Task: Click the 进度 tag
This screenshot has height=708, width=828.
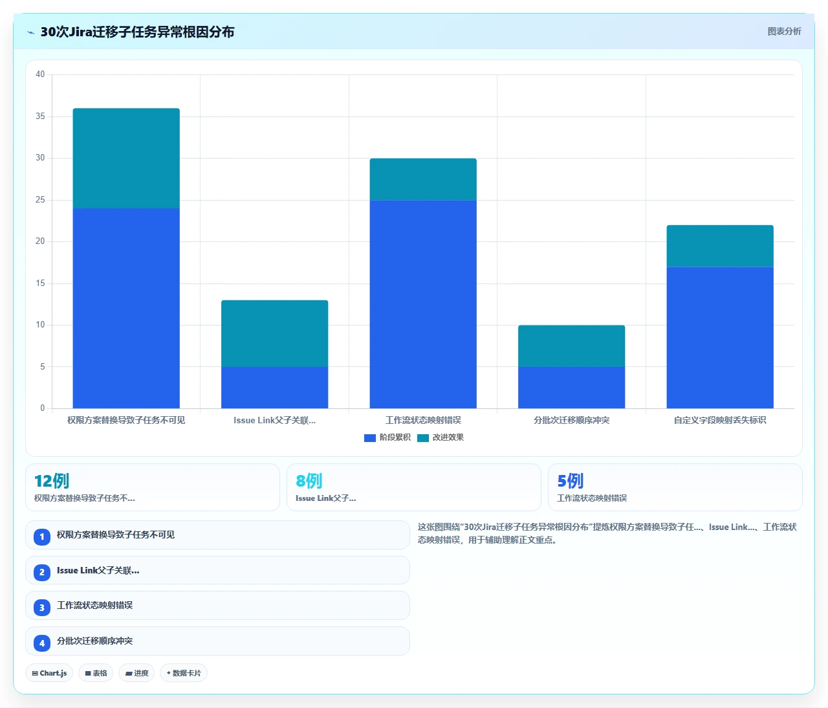Action: (136, 673)
